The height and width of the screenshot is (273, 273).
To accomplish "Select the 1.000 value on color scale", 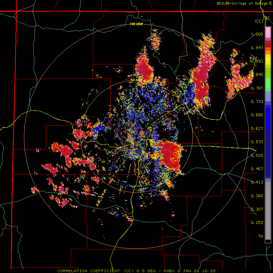I will coord(257,34).
